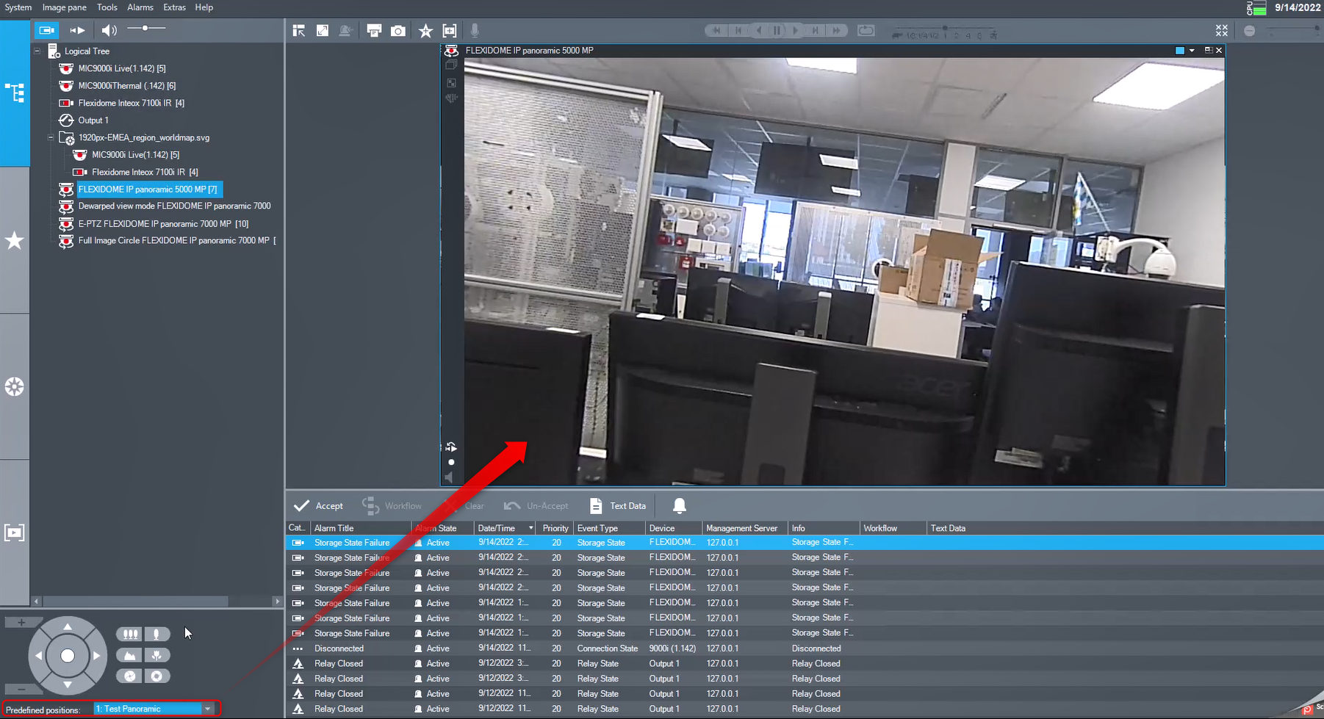The height and width of the screenshot is (719, 1324).
Task: Open the Alarms menu
Action: [140, 7]
